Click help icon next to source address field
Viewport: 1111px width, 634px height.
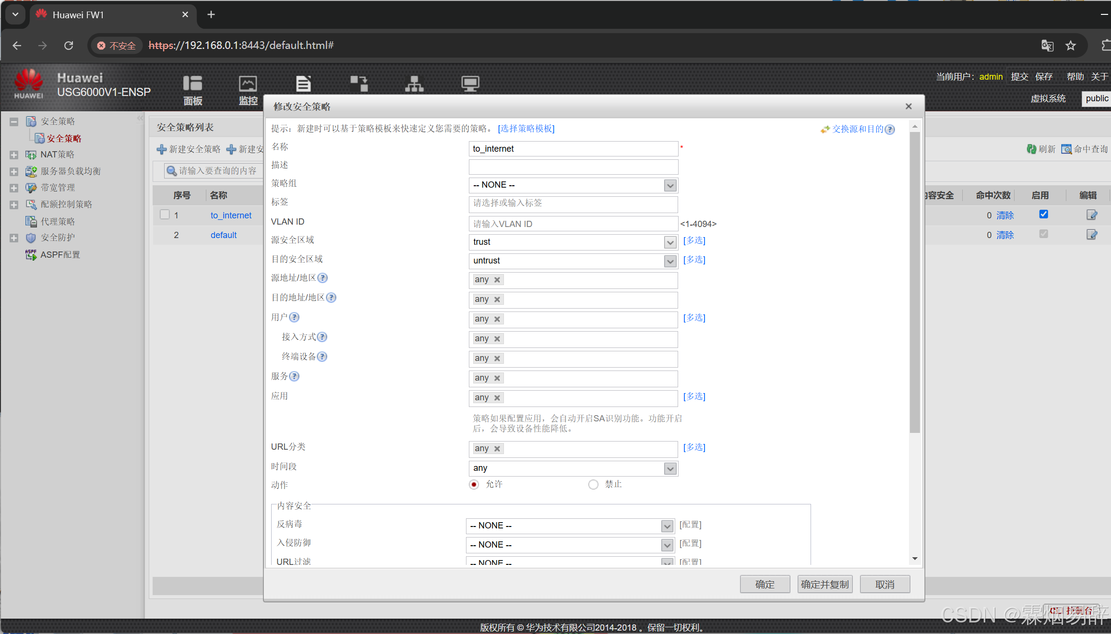[x=323, y=278]
